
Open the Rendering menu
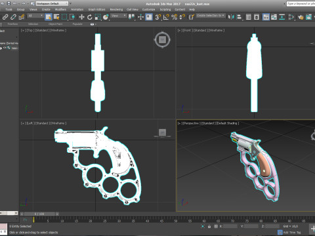pyautogui.click(x=116, y=9)
